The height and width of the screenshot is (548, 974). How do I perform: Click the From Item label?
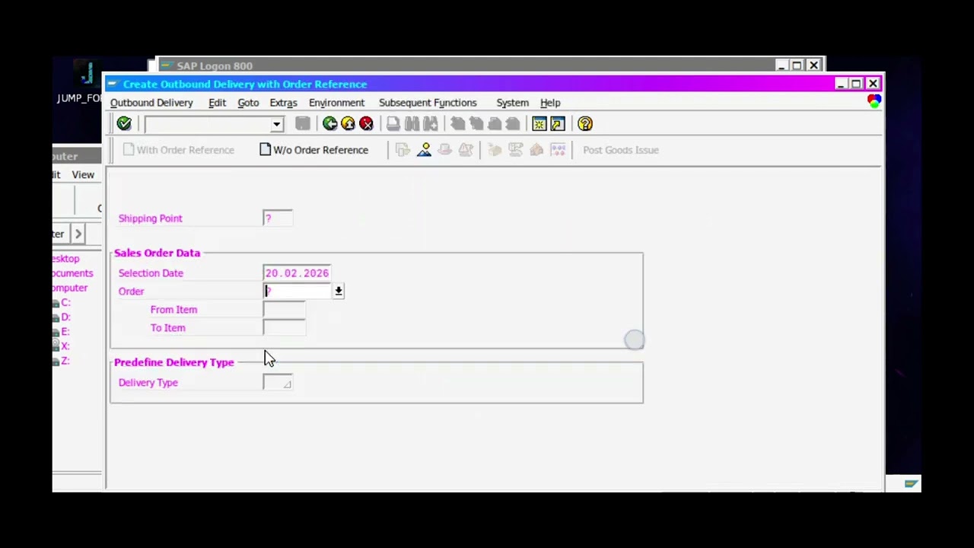pyautogui.click(x=173, y=310)
